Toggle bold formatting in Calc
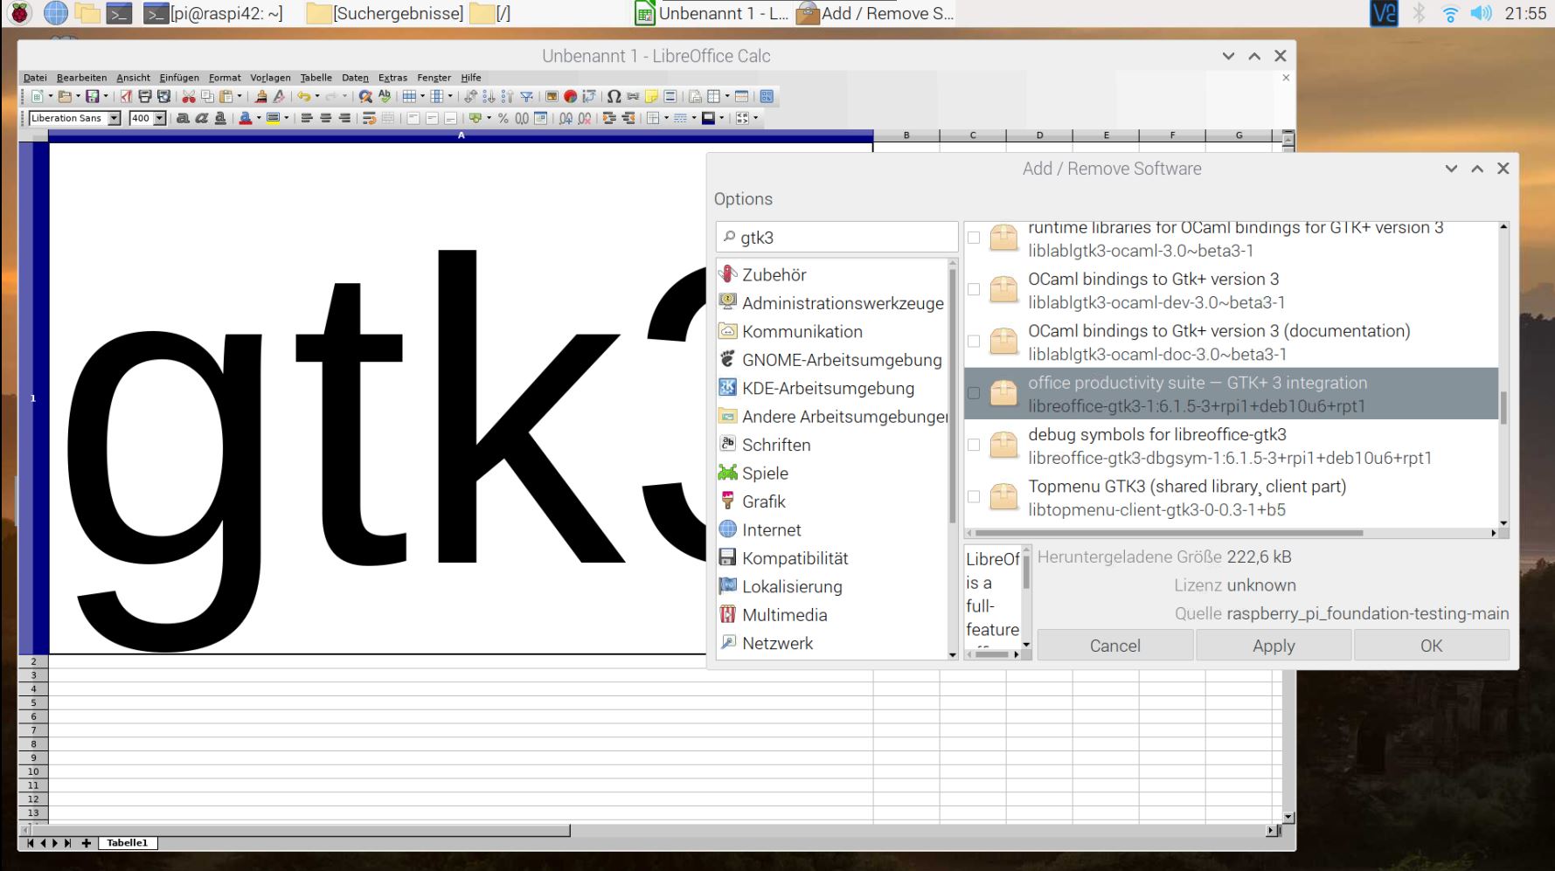 point(183,118)
